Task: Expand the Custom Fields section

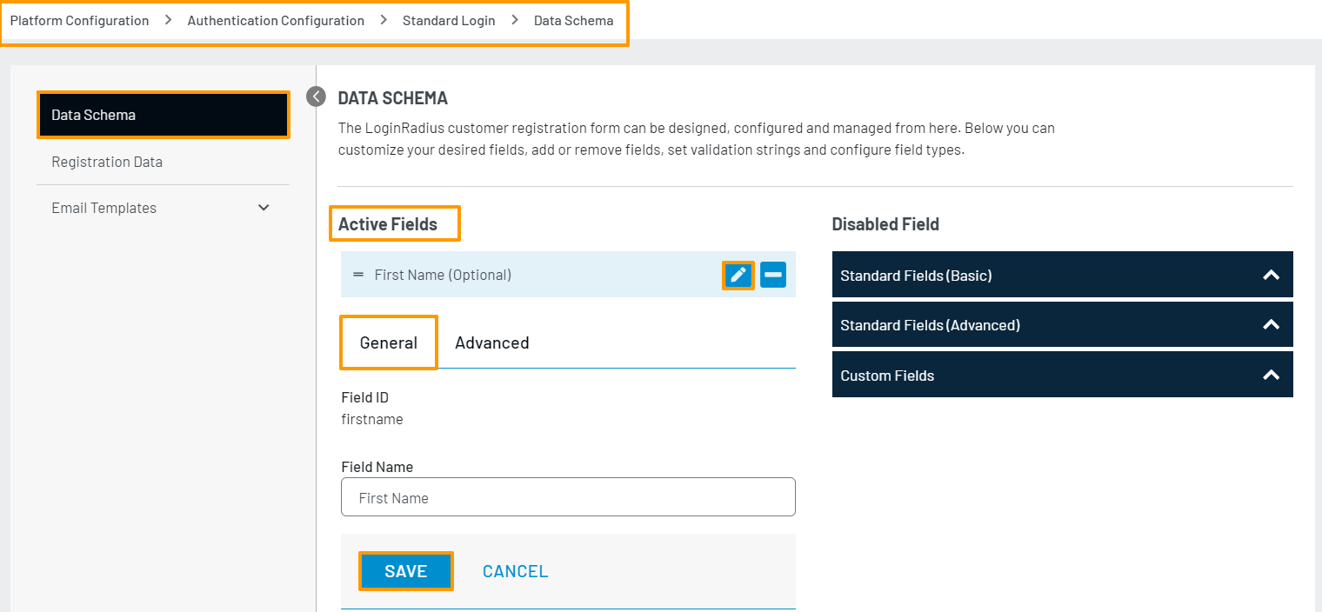Action: (1062, 376)
